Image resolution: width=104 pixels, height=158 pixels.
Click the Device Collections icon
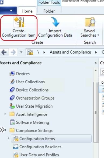point(12,90)
